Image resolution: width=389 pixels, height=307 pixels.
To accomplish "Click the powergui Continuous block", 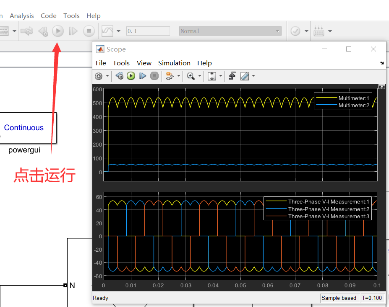I will click(28, 128).
